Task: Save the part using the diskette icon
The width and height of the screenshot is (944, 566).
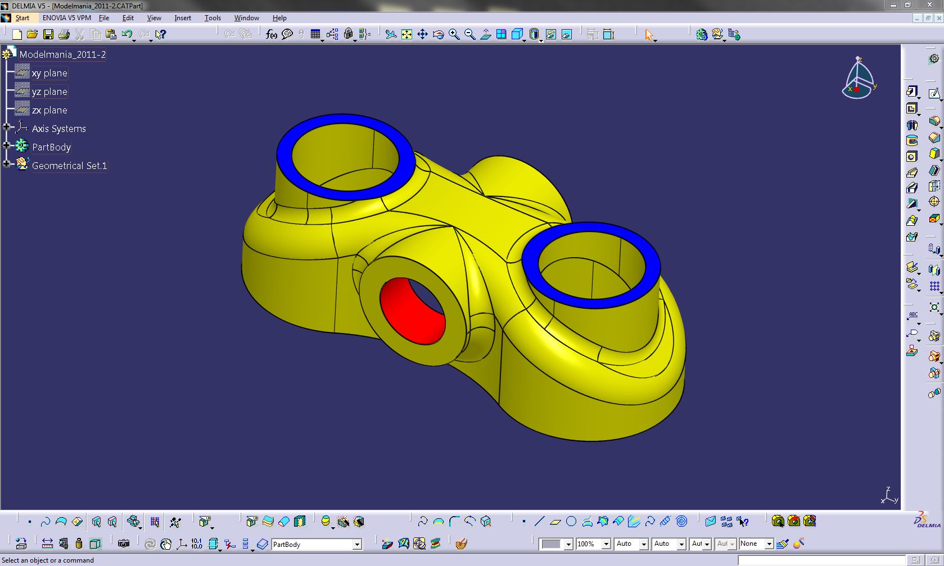Action: coord(48,34)
